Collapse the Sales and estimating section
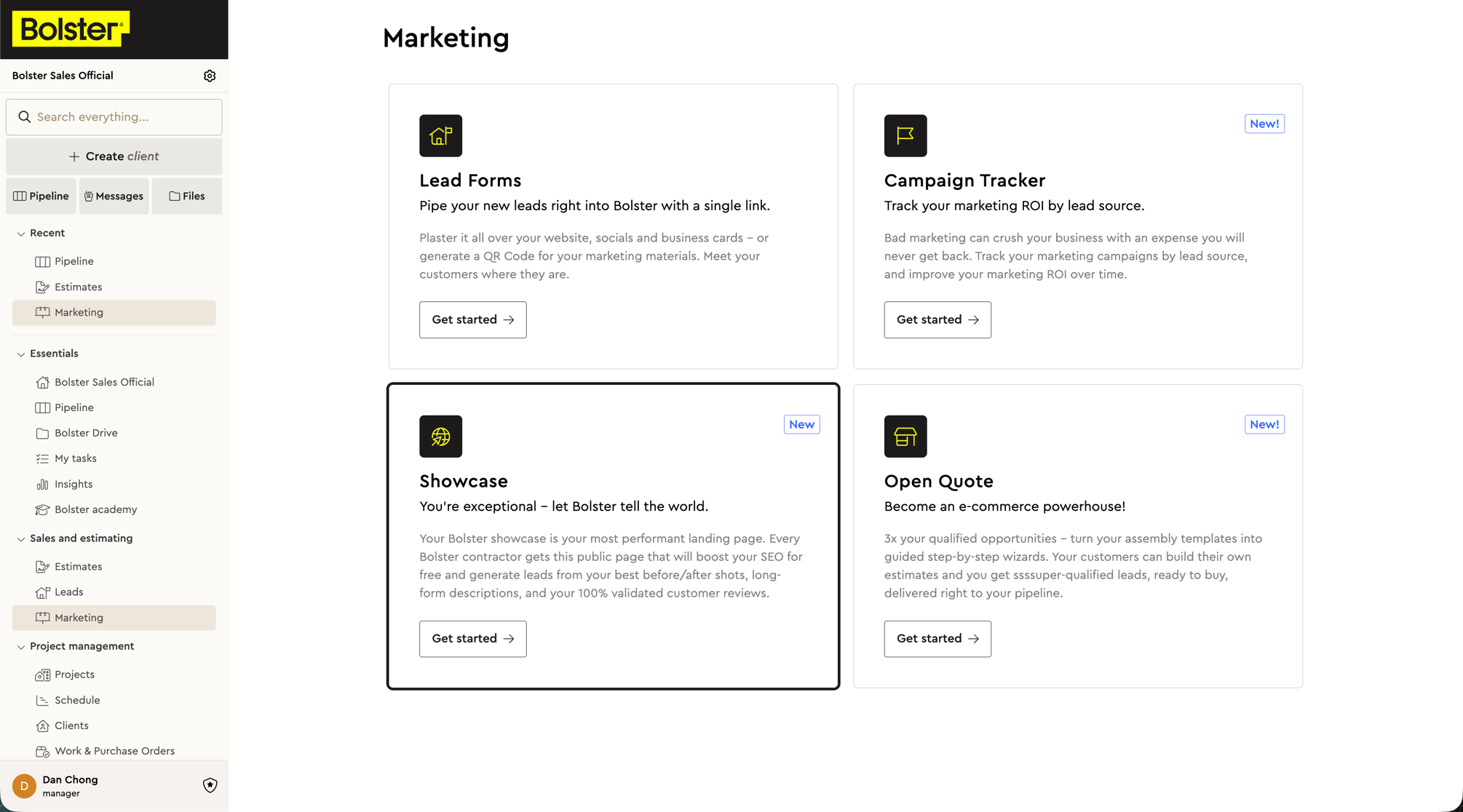Screen dimensions: 1463x812 [21, 539]
